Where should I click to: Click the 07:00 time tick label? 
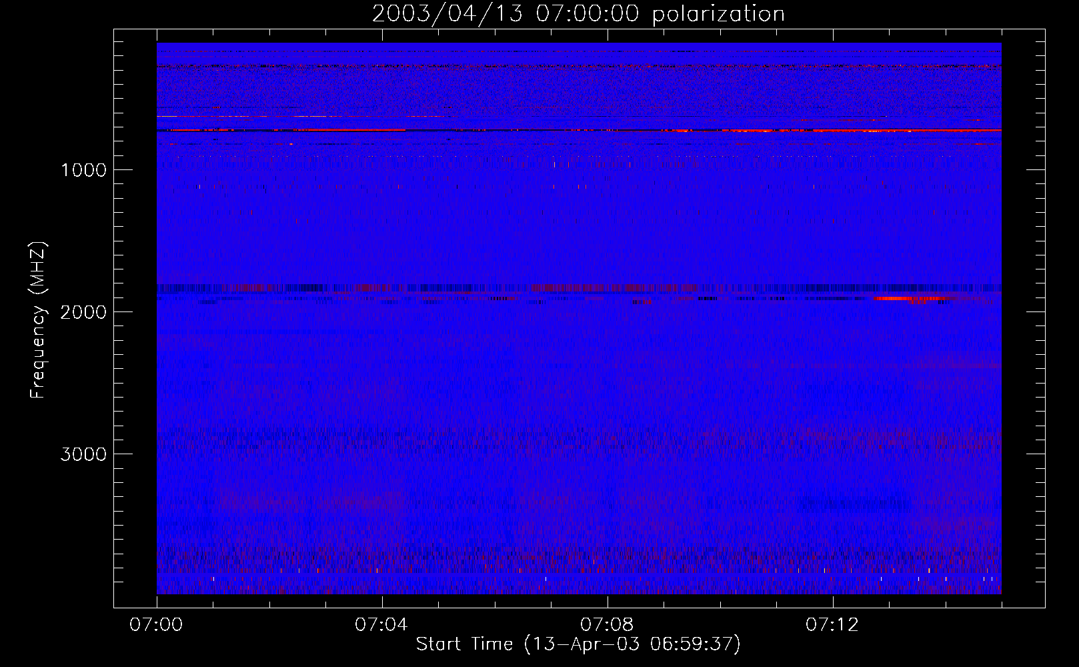(156, 625)
